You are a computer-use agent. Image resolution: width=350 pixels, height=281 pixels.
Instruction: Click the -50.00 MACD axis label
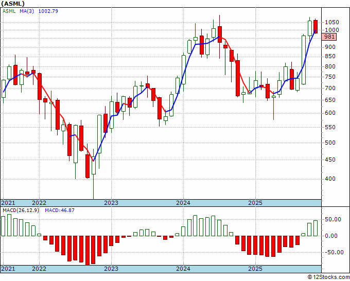(x=334, y=252)
